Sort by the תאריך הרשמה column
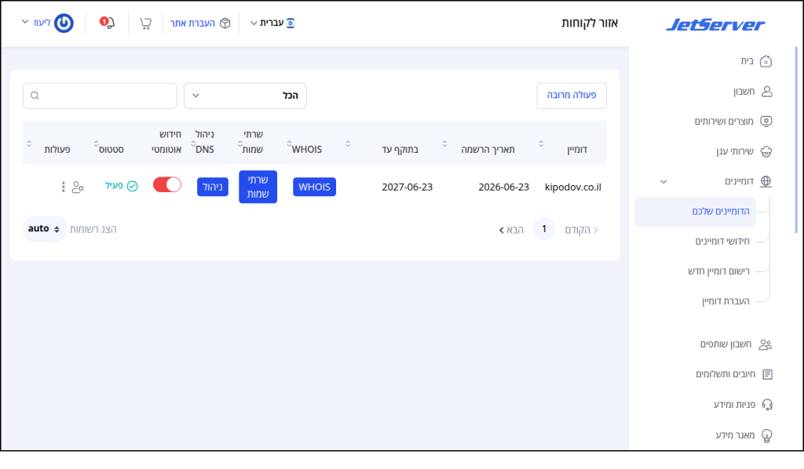Screen dimensions: 804x469 [444, 144]
